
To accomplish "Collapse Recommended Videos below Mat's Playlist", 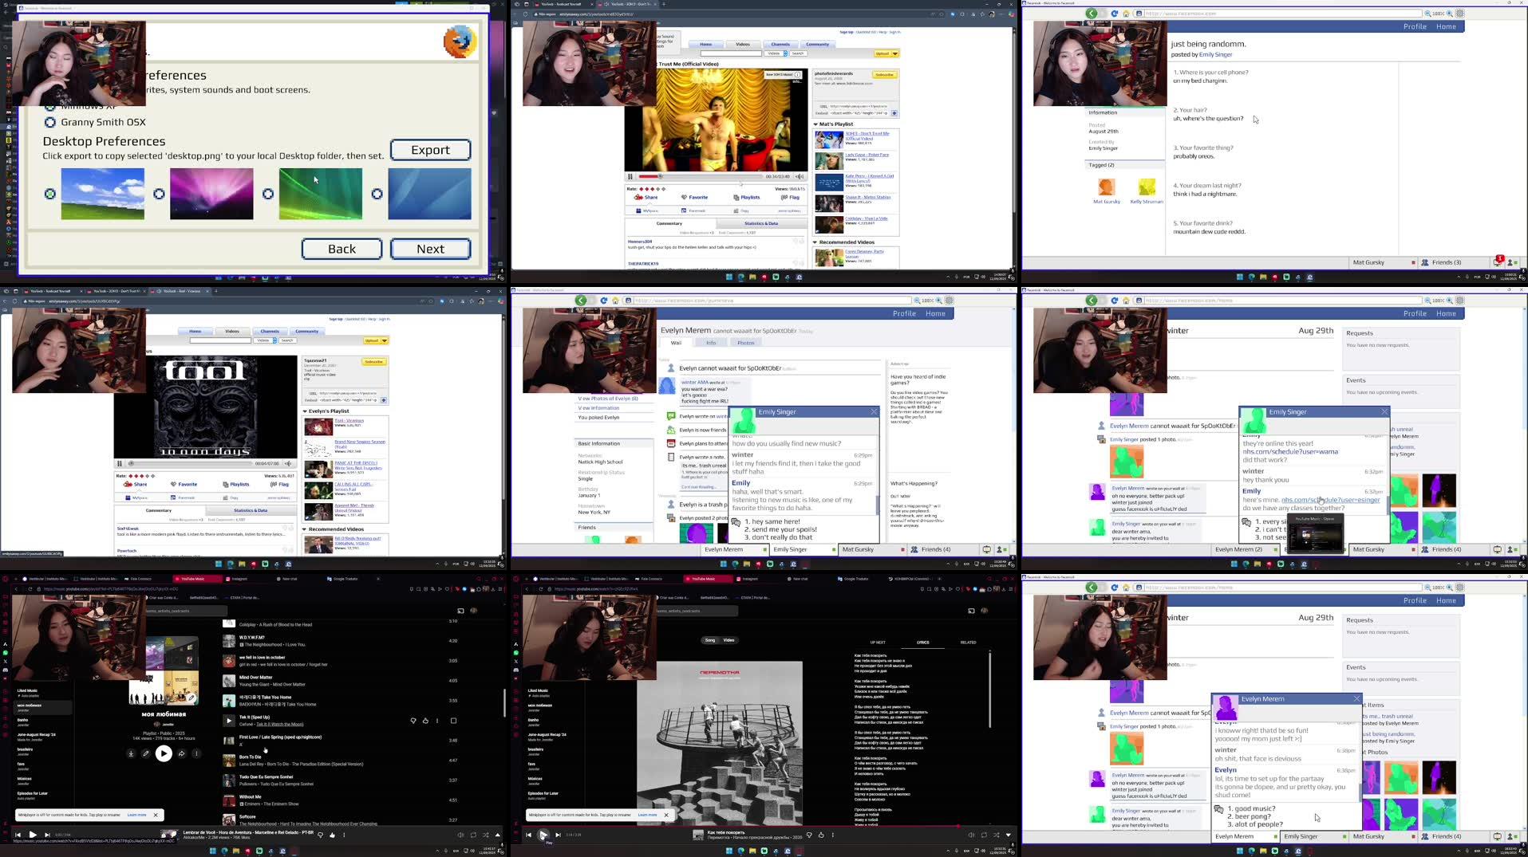I will point(815,242).
